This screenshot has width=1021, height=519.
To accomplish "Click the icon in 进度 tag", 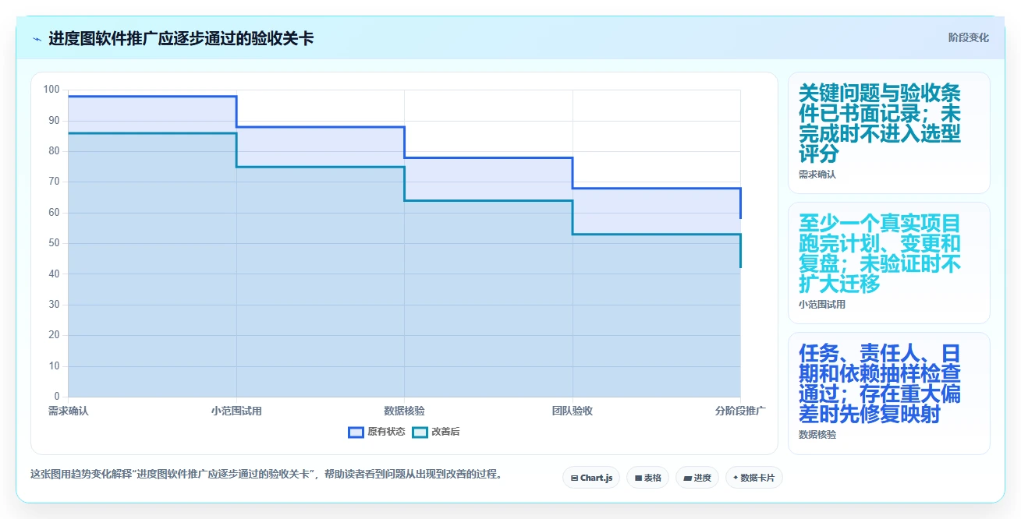I will (x=687, y=478).
